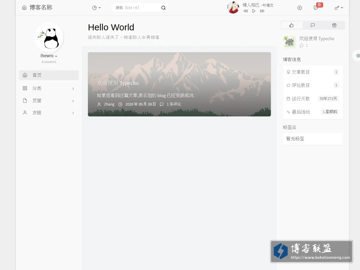Open the key login dropdown
Viewport: 360px width, 270px height.
click(x=339, y=8)
